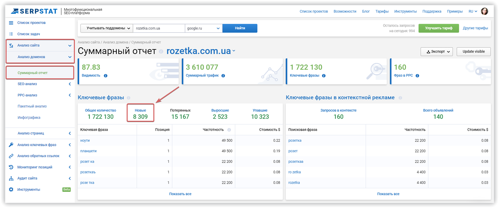The width and height of the screenshot is (499, 208).
Task: Collapse the Анализ сайта section
Action: [x=70, y=46]
